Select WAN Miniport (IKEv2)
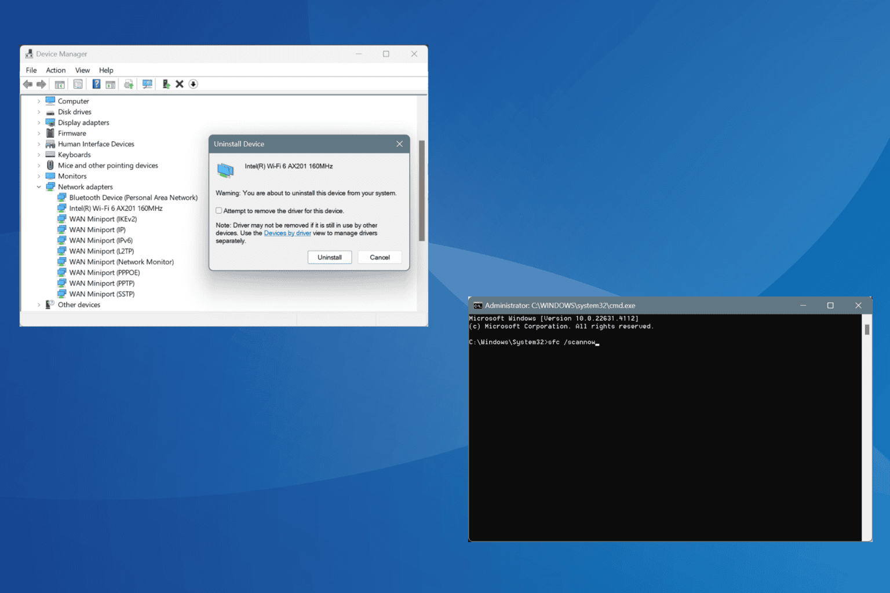Viewport: 890px width, 593px height. tap(103, 219)
